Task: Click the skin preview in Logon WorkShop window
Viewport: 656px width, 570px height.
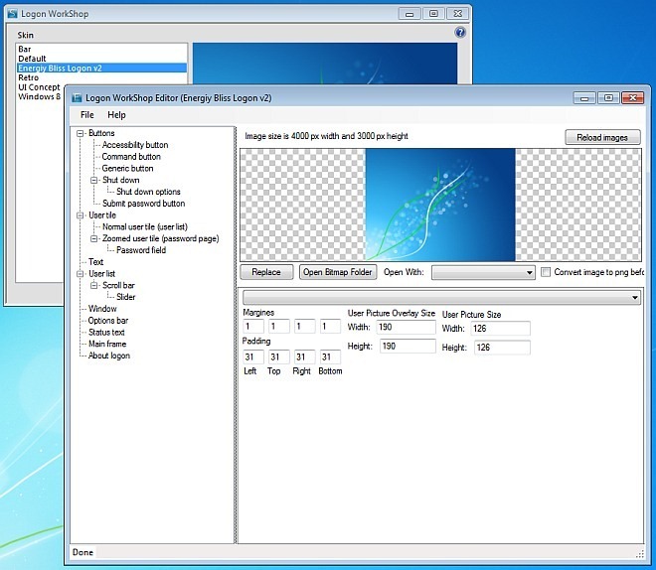Action: 325,64
